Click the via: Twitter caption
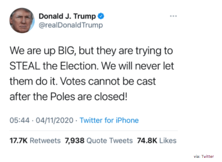Screen dimensions: 222x162 point(204,157)
